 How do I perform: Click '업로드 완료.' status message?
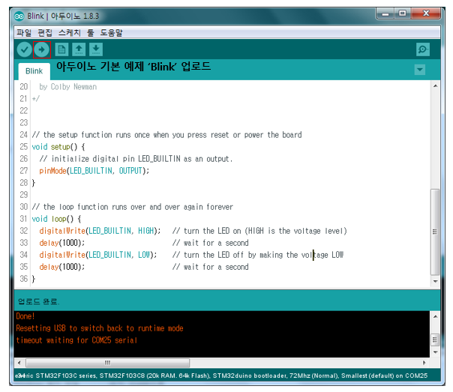click(x=39, y=301)
